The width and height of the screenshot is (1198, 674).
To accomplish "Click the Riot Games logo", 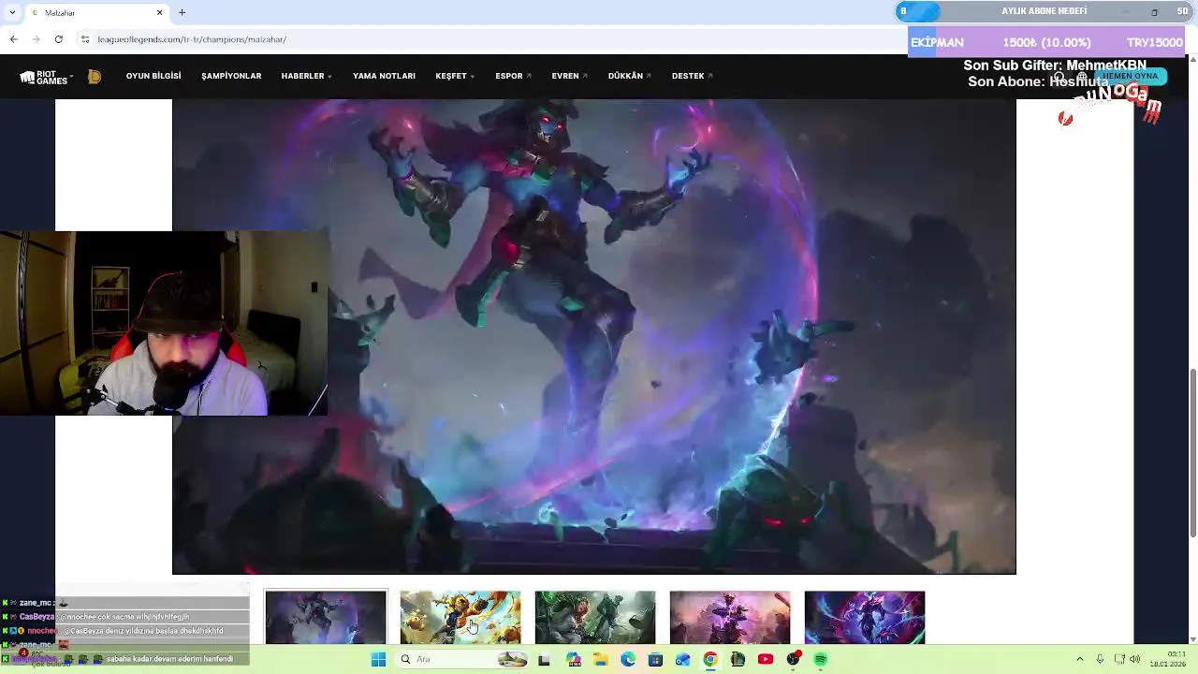I will tap(43, 78).
